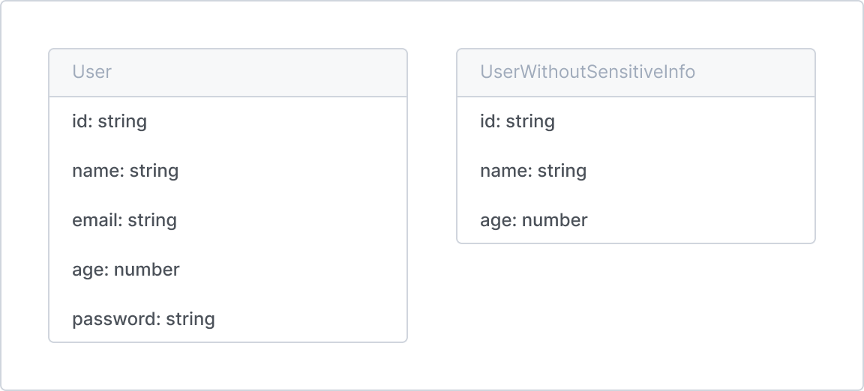Select the User table header title
Viewport: 864px width, 391px height.
[x=91, y=72]
